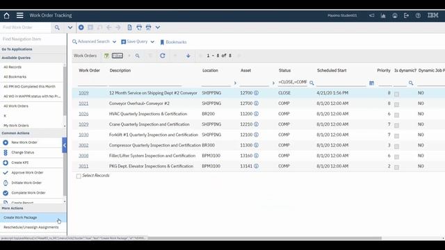This screenshot has width=445, height=250.
Task: Click the second printer icon in toolbar
Action: click(148, 28)
